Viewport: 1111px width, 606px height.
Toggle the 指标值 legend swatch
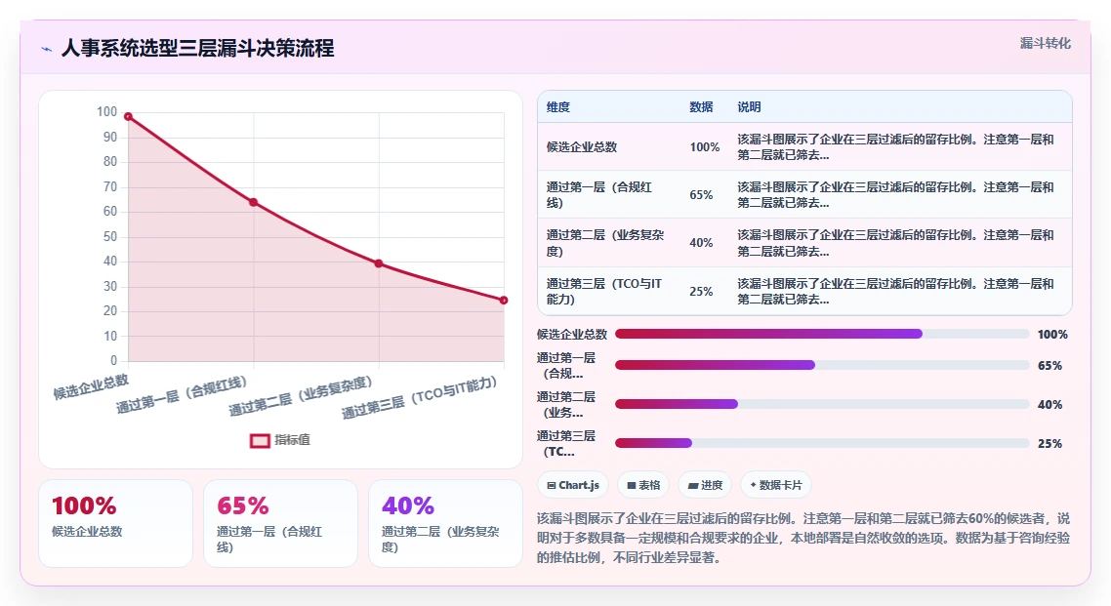pos(260,440)
